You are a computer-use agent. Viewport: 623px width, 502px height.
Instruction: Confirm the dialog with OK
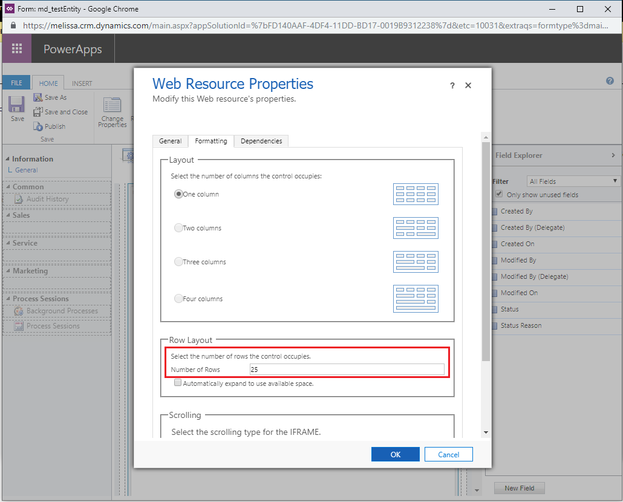coord(396,454)
